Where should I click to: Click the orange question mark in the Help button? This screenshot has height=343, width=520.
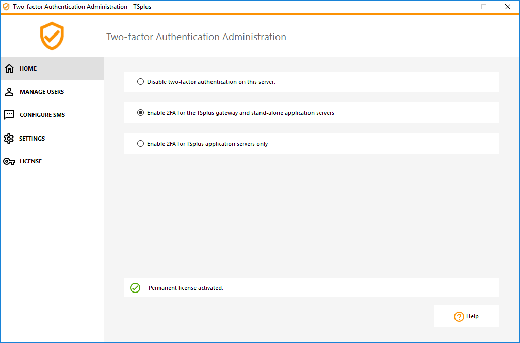(x=459, y=316)
